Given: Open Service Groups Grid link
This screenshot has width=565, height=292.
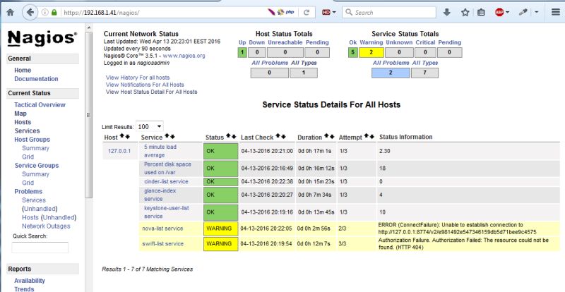Looking at the screenshot, I should pos(28,183).
